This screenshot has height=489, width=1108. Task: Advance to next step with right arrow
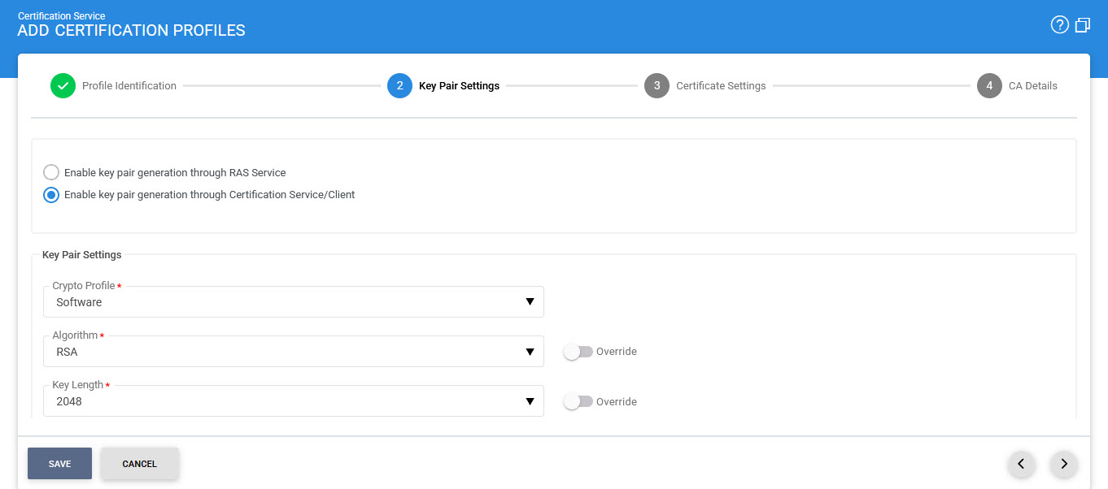[x=1063, y=464]
